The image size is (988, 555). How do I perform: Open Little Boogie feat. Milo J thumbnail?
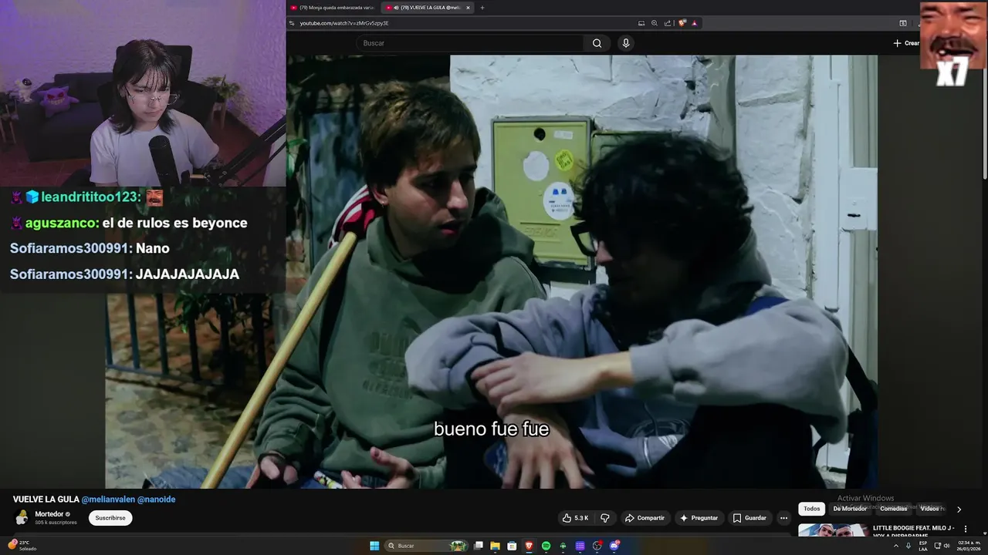coord(832,530)
